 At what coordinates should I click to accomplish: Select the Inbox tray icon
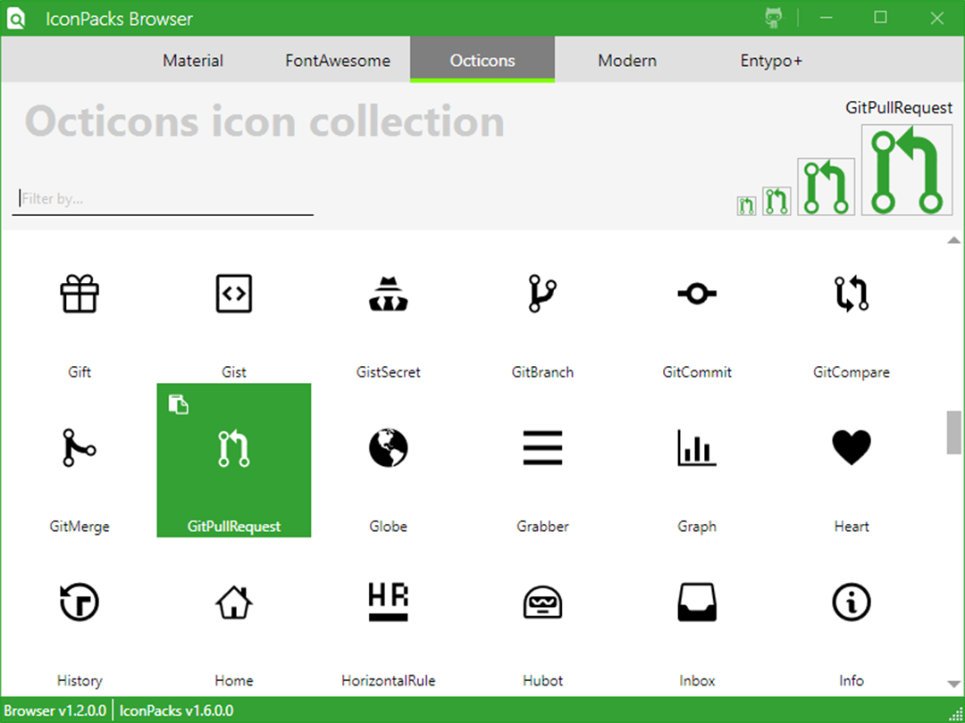point(697,602)
